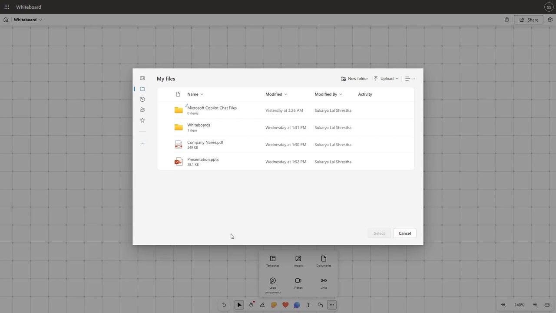This screenshot has width=556, height=313.
Task: Cancel the file picker dialog
Action: pyautogui.click(x=405, y=233)
